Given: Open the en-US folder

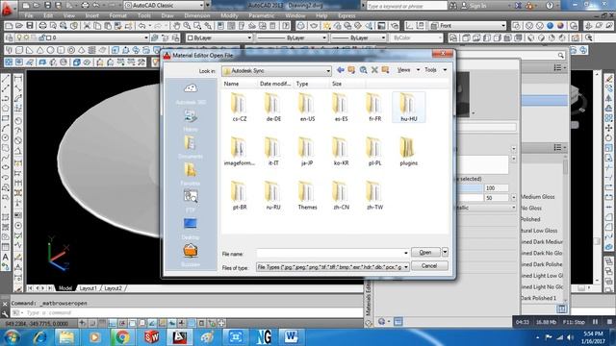Looking at the screenshot, I should tap(307, 107).
